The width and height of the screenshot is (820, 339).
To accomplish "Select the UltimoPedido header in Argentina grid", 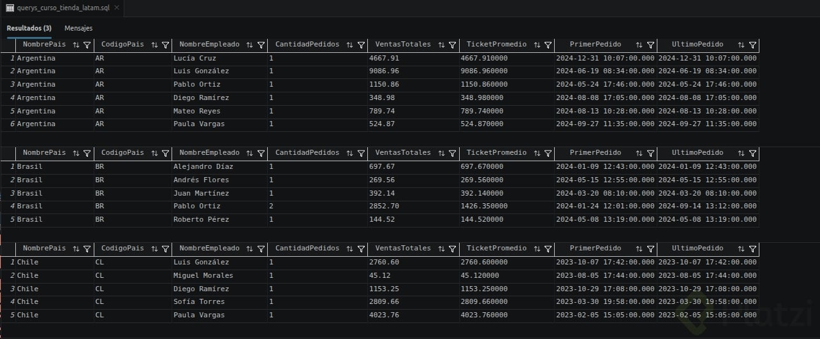I will pyautogui.click(x=698, y=45).
